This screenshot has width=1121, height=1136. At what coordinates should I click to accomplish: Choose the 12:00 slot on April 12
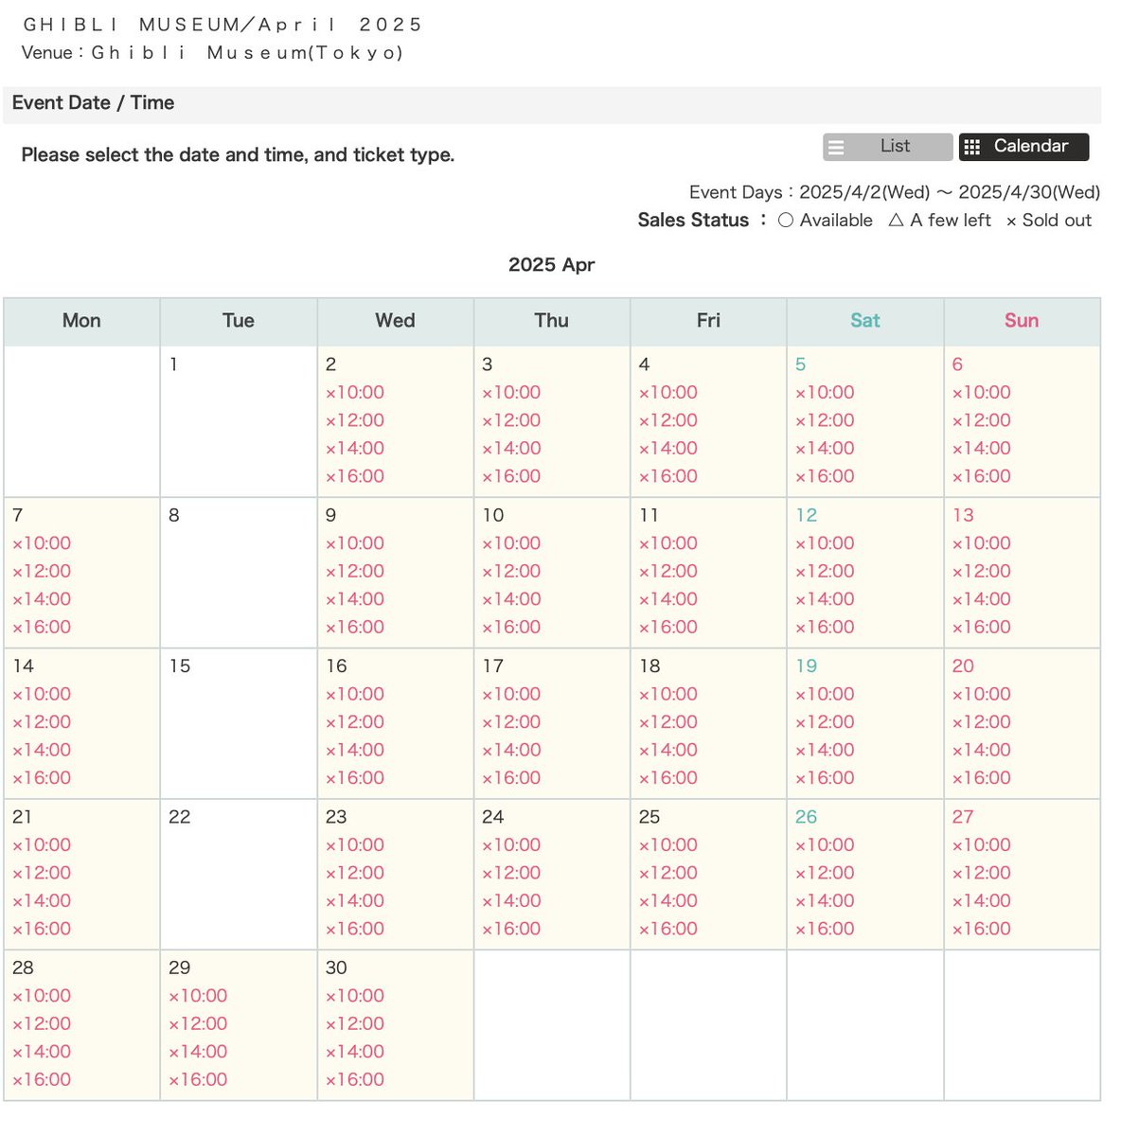tap(824, 571)
